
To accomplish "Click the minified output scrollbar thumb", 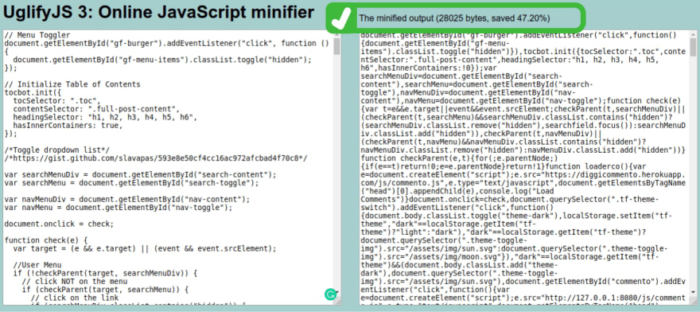I will pyautogui.click(x=694, y=46).
